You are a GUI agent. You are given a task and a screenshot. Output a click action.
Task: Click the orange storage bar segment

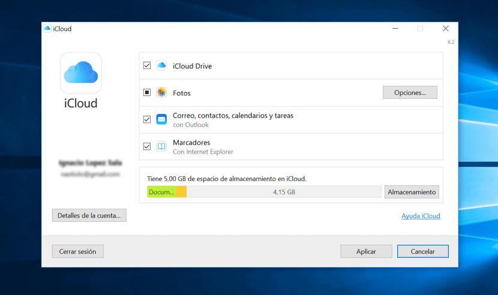coord(181,192)
